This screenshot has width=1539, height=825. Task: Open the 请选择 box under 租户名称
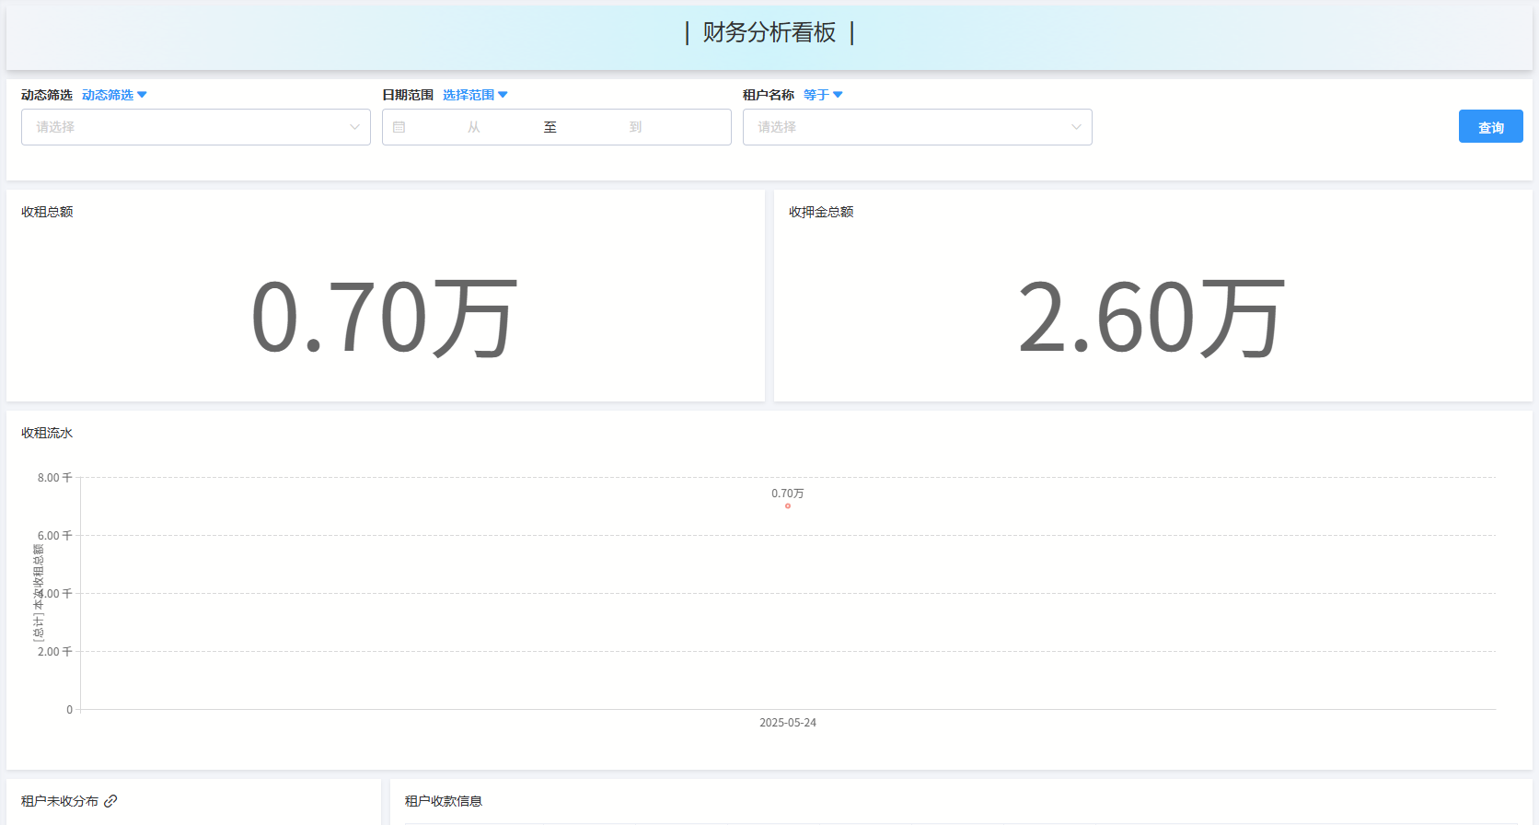click(x=907, y=127)
